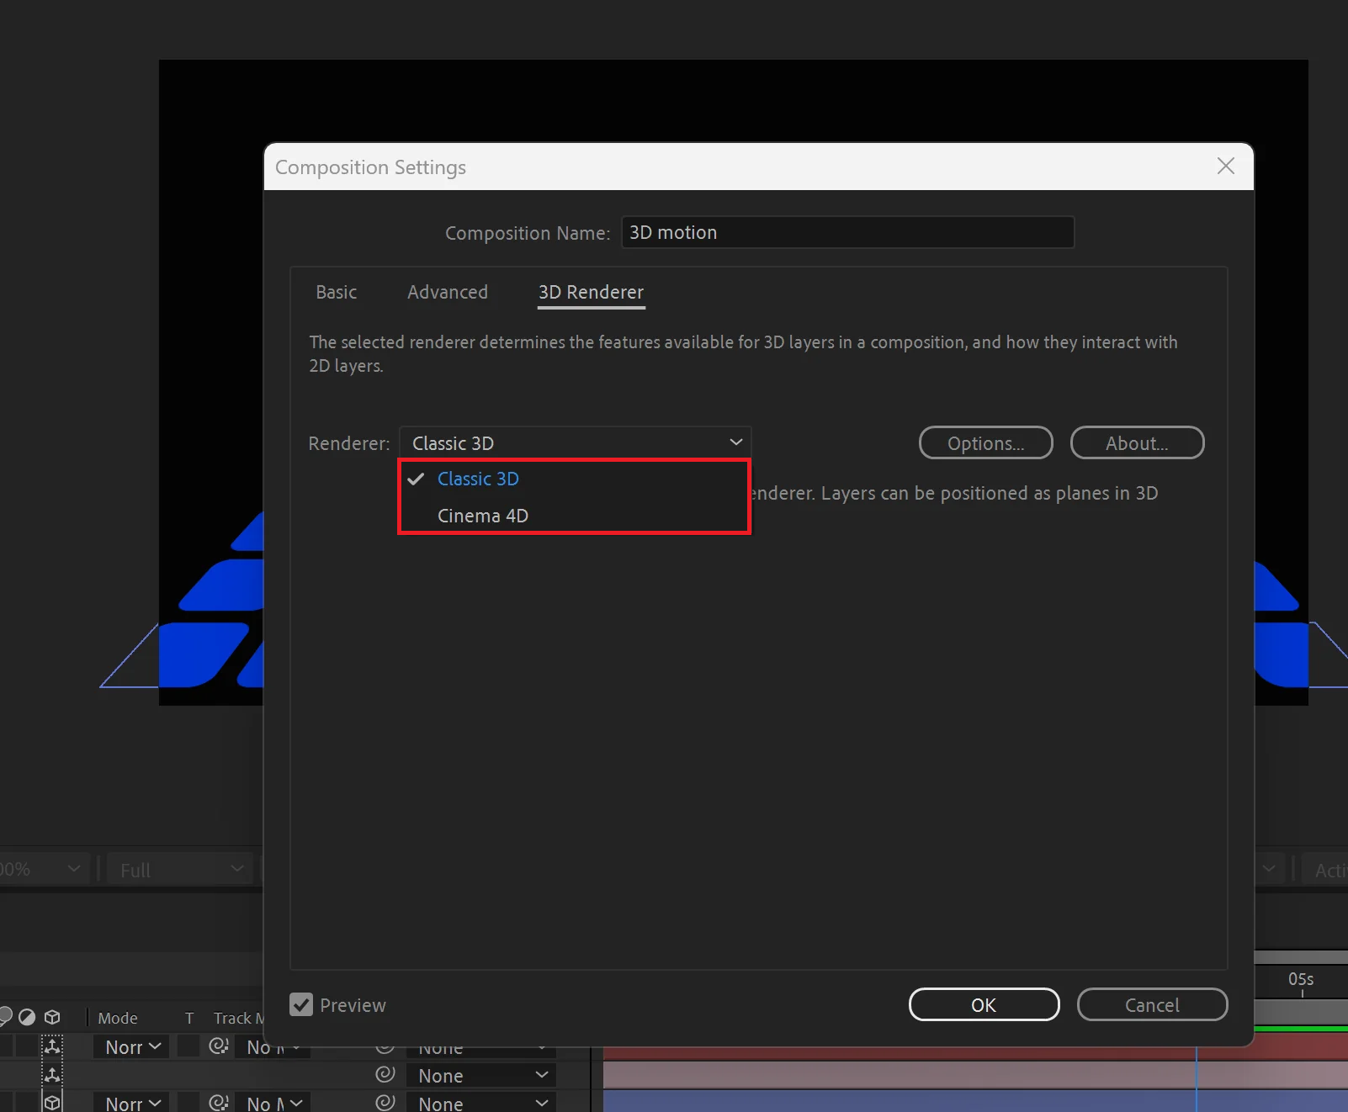Viewport: 1348px width, 1112px height.
Task: Click the T column header in timeline
Action: pos(189,1018)
